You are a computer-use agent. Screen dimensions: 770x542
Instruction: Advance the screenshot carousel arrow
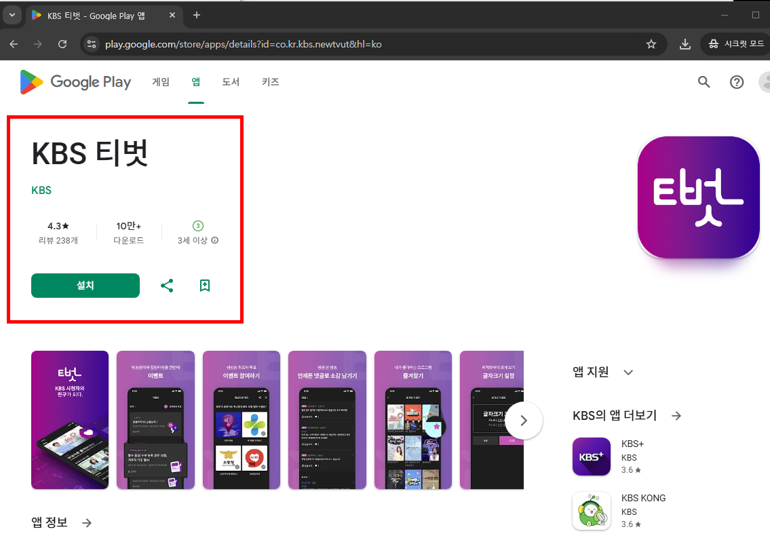pyautogui.click(x=524, y=420)
